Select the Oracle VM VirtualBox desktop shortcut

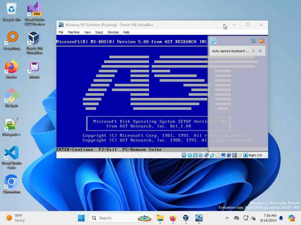click(34, 43)
